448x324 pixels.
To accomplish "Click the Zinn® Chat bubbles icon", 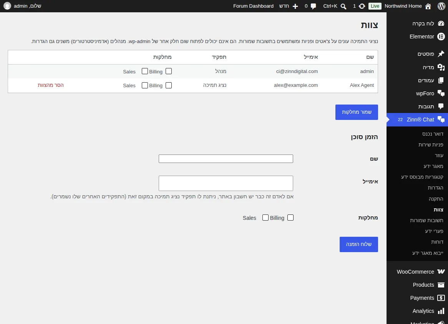I will tap(441, 120).
